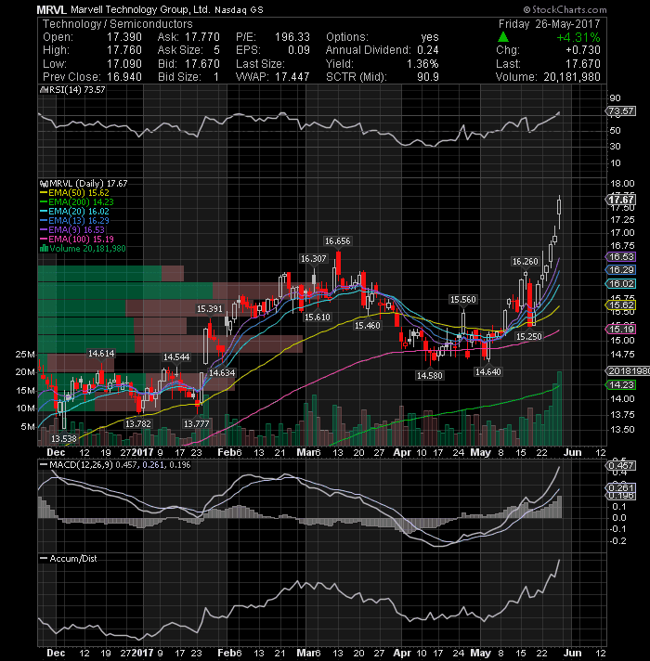Image resolution: width=650 pixels, height=661 pixels.
Task: Click the 73.57 RSI tag on right axis
Action: [x=620, y=111]
